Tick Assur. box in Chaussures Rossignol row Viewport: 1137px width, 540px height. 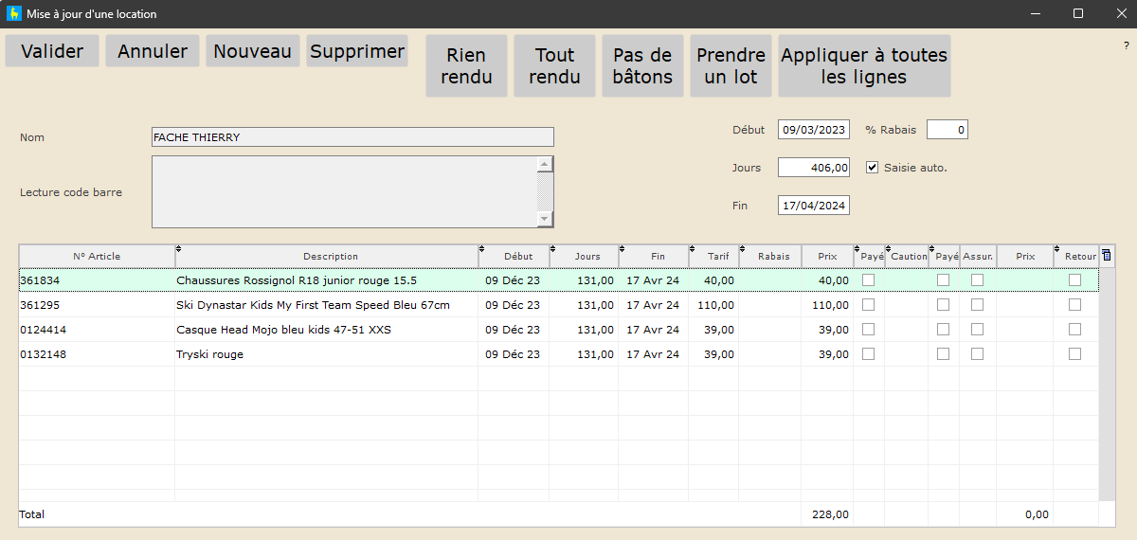click(x=977, y=280)
